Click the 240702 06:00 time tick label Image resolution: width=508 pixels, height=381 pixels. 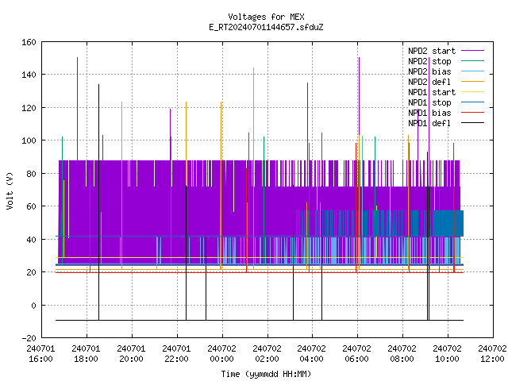(x=356, y=354)
